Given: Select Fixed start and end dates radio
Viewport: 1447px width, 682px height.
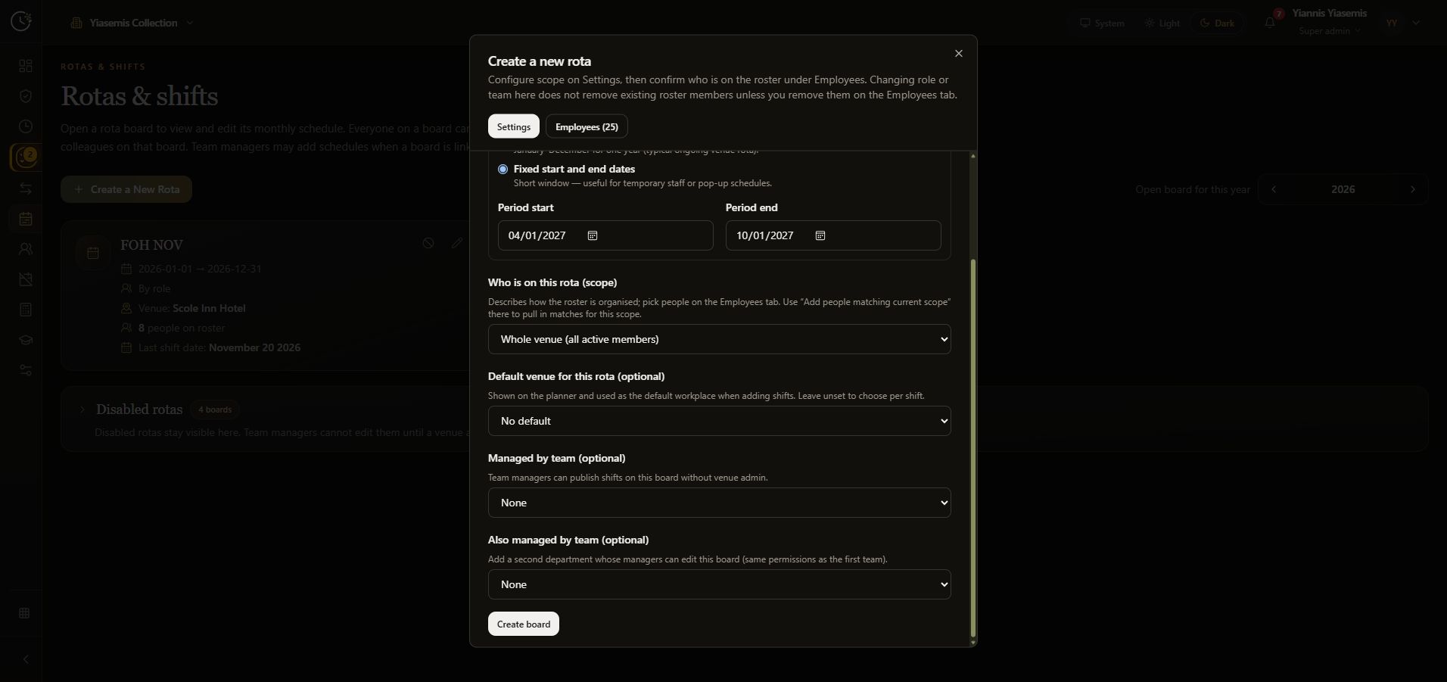Looking at the screenshot, I should click(x=503, y=169).
